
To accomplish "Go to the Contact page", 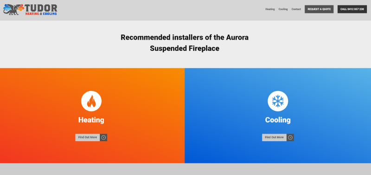I will (x=296, y=9).
